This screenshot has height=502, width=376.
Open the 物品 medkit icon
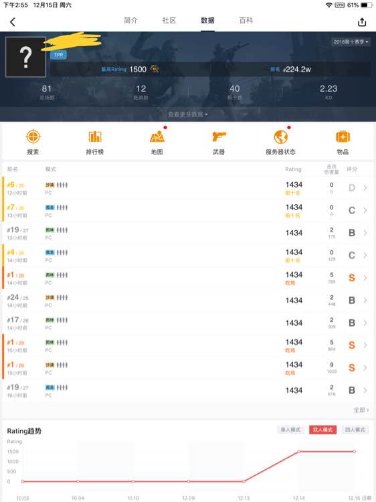[x=343, y=137]
